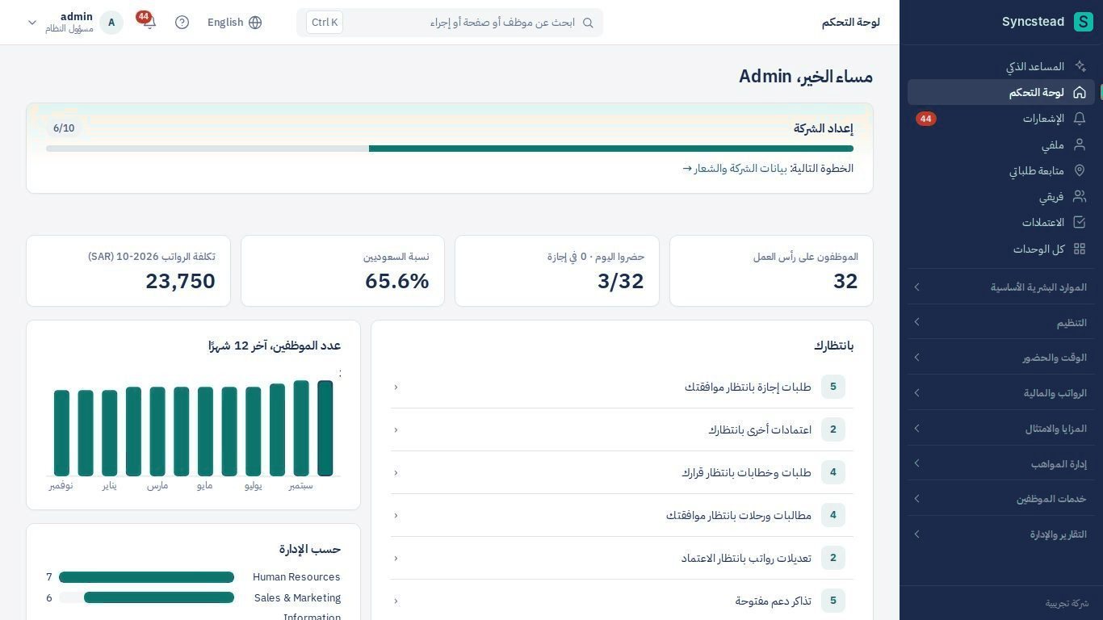1103x620 pixels.
Task: Open اعتمادات أخرى بانتظارك row
Action: coord(622,429)
